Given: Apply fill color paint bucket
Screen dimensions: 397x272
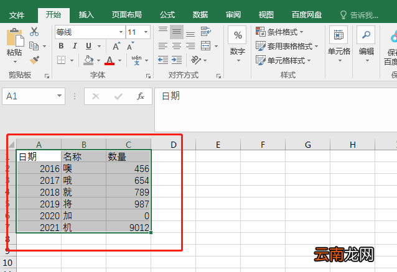Looking at the screenshot, I should [88, 60].
